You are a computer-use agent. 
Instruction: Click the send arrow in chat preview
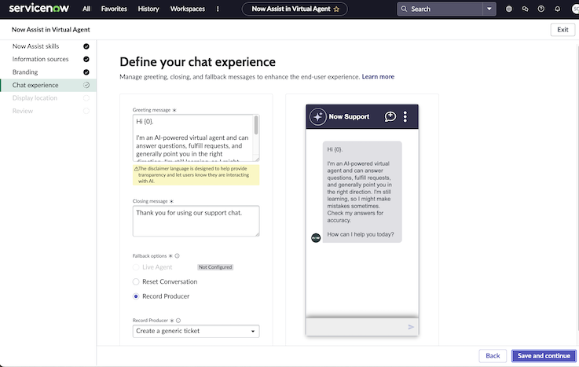pos(411,327)
